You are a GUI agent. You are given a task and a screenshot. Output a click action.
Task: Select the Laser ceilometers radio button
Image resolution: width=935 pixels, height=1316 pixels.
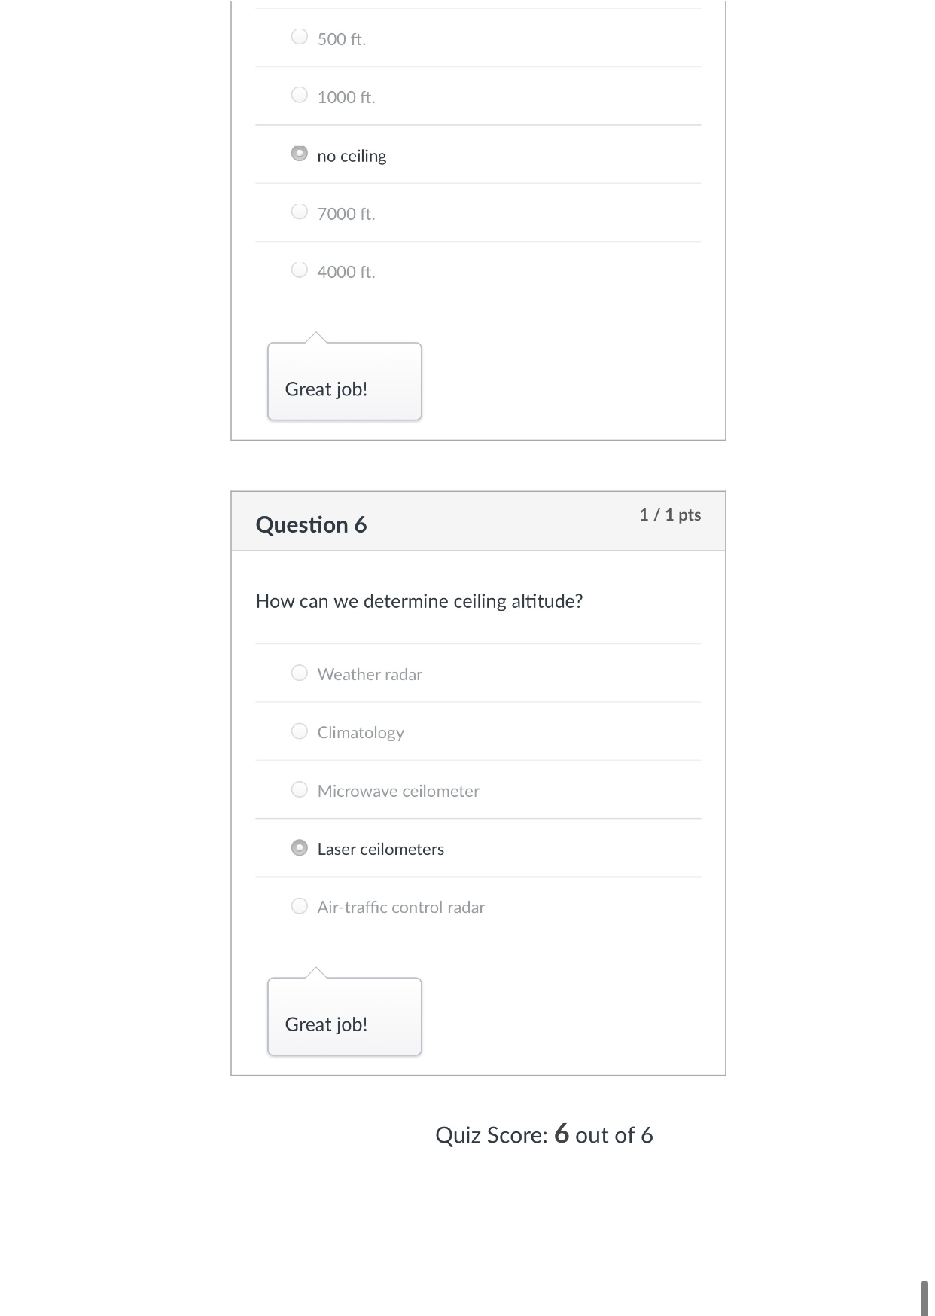point(300,847)
